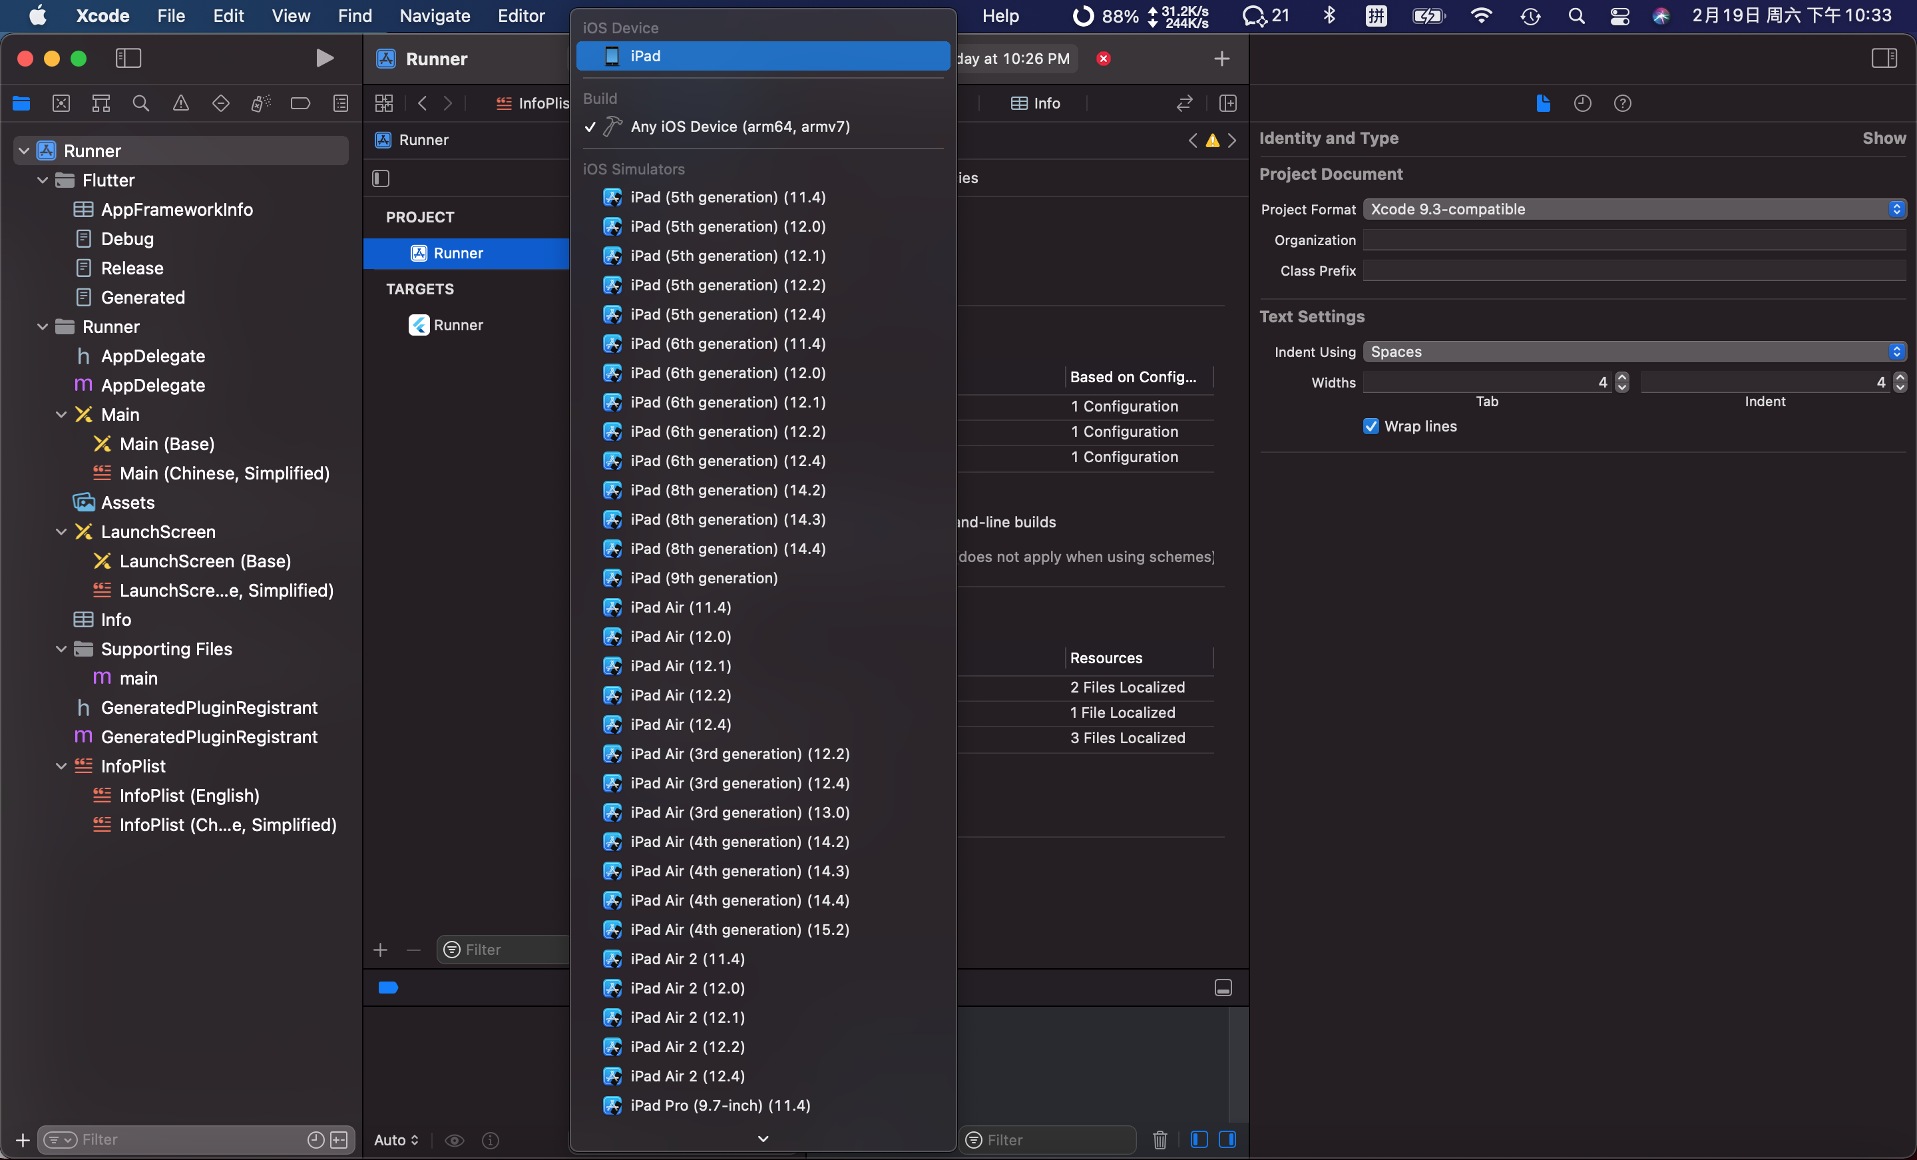This screenshot has height=1160, width=1917.
Task: Hide the project and targets list
Action: [381, 178]
